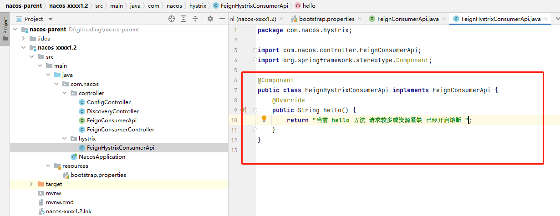Collapse the controller package

coord(65,93)
